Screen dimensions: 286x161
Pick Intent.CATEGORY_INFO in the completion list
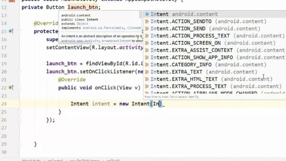pos(214,64)
